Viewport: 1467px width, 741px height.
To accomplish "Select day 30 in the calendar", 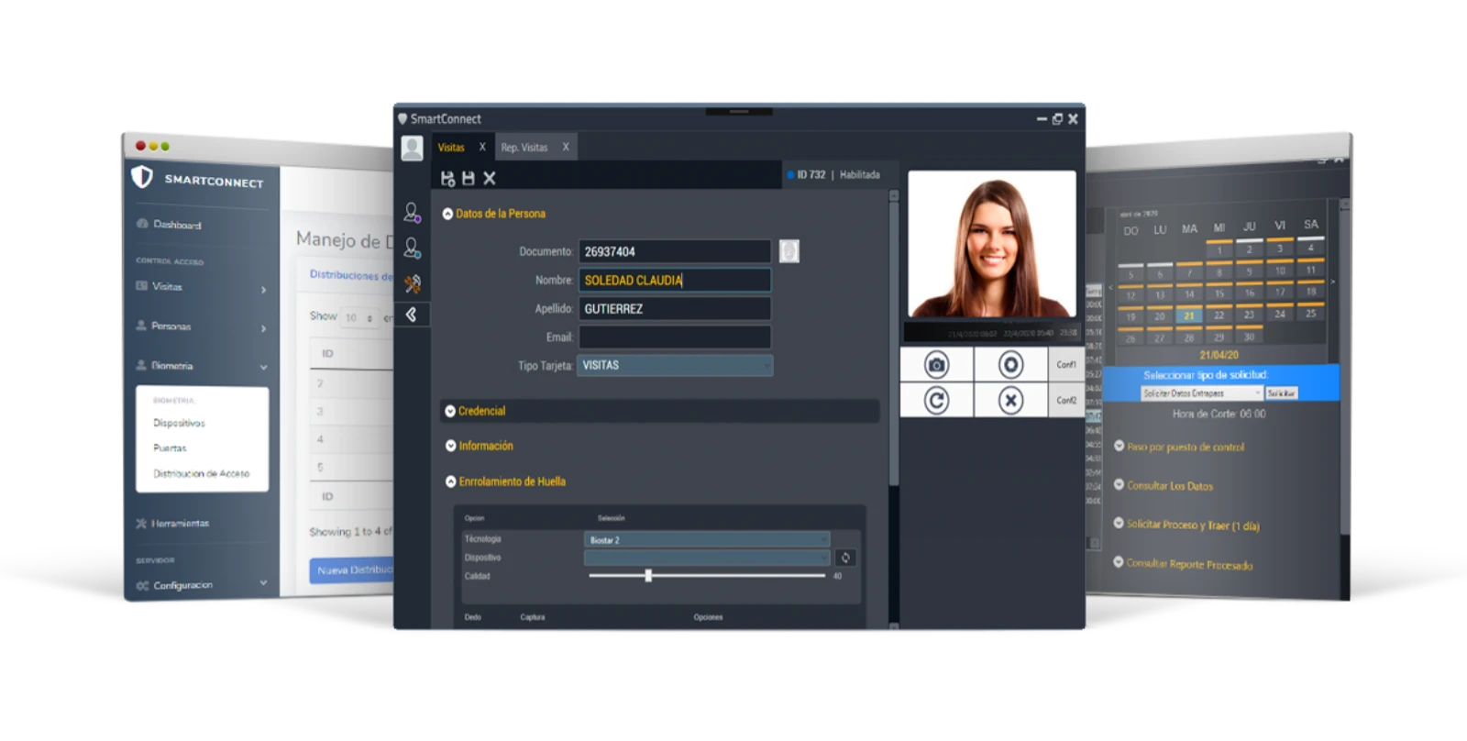I will tap(1249, 337).
